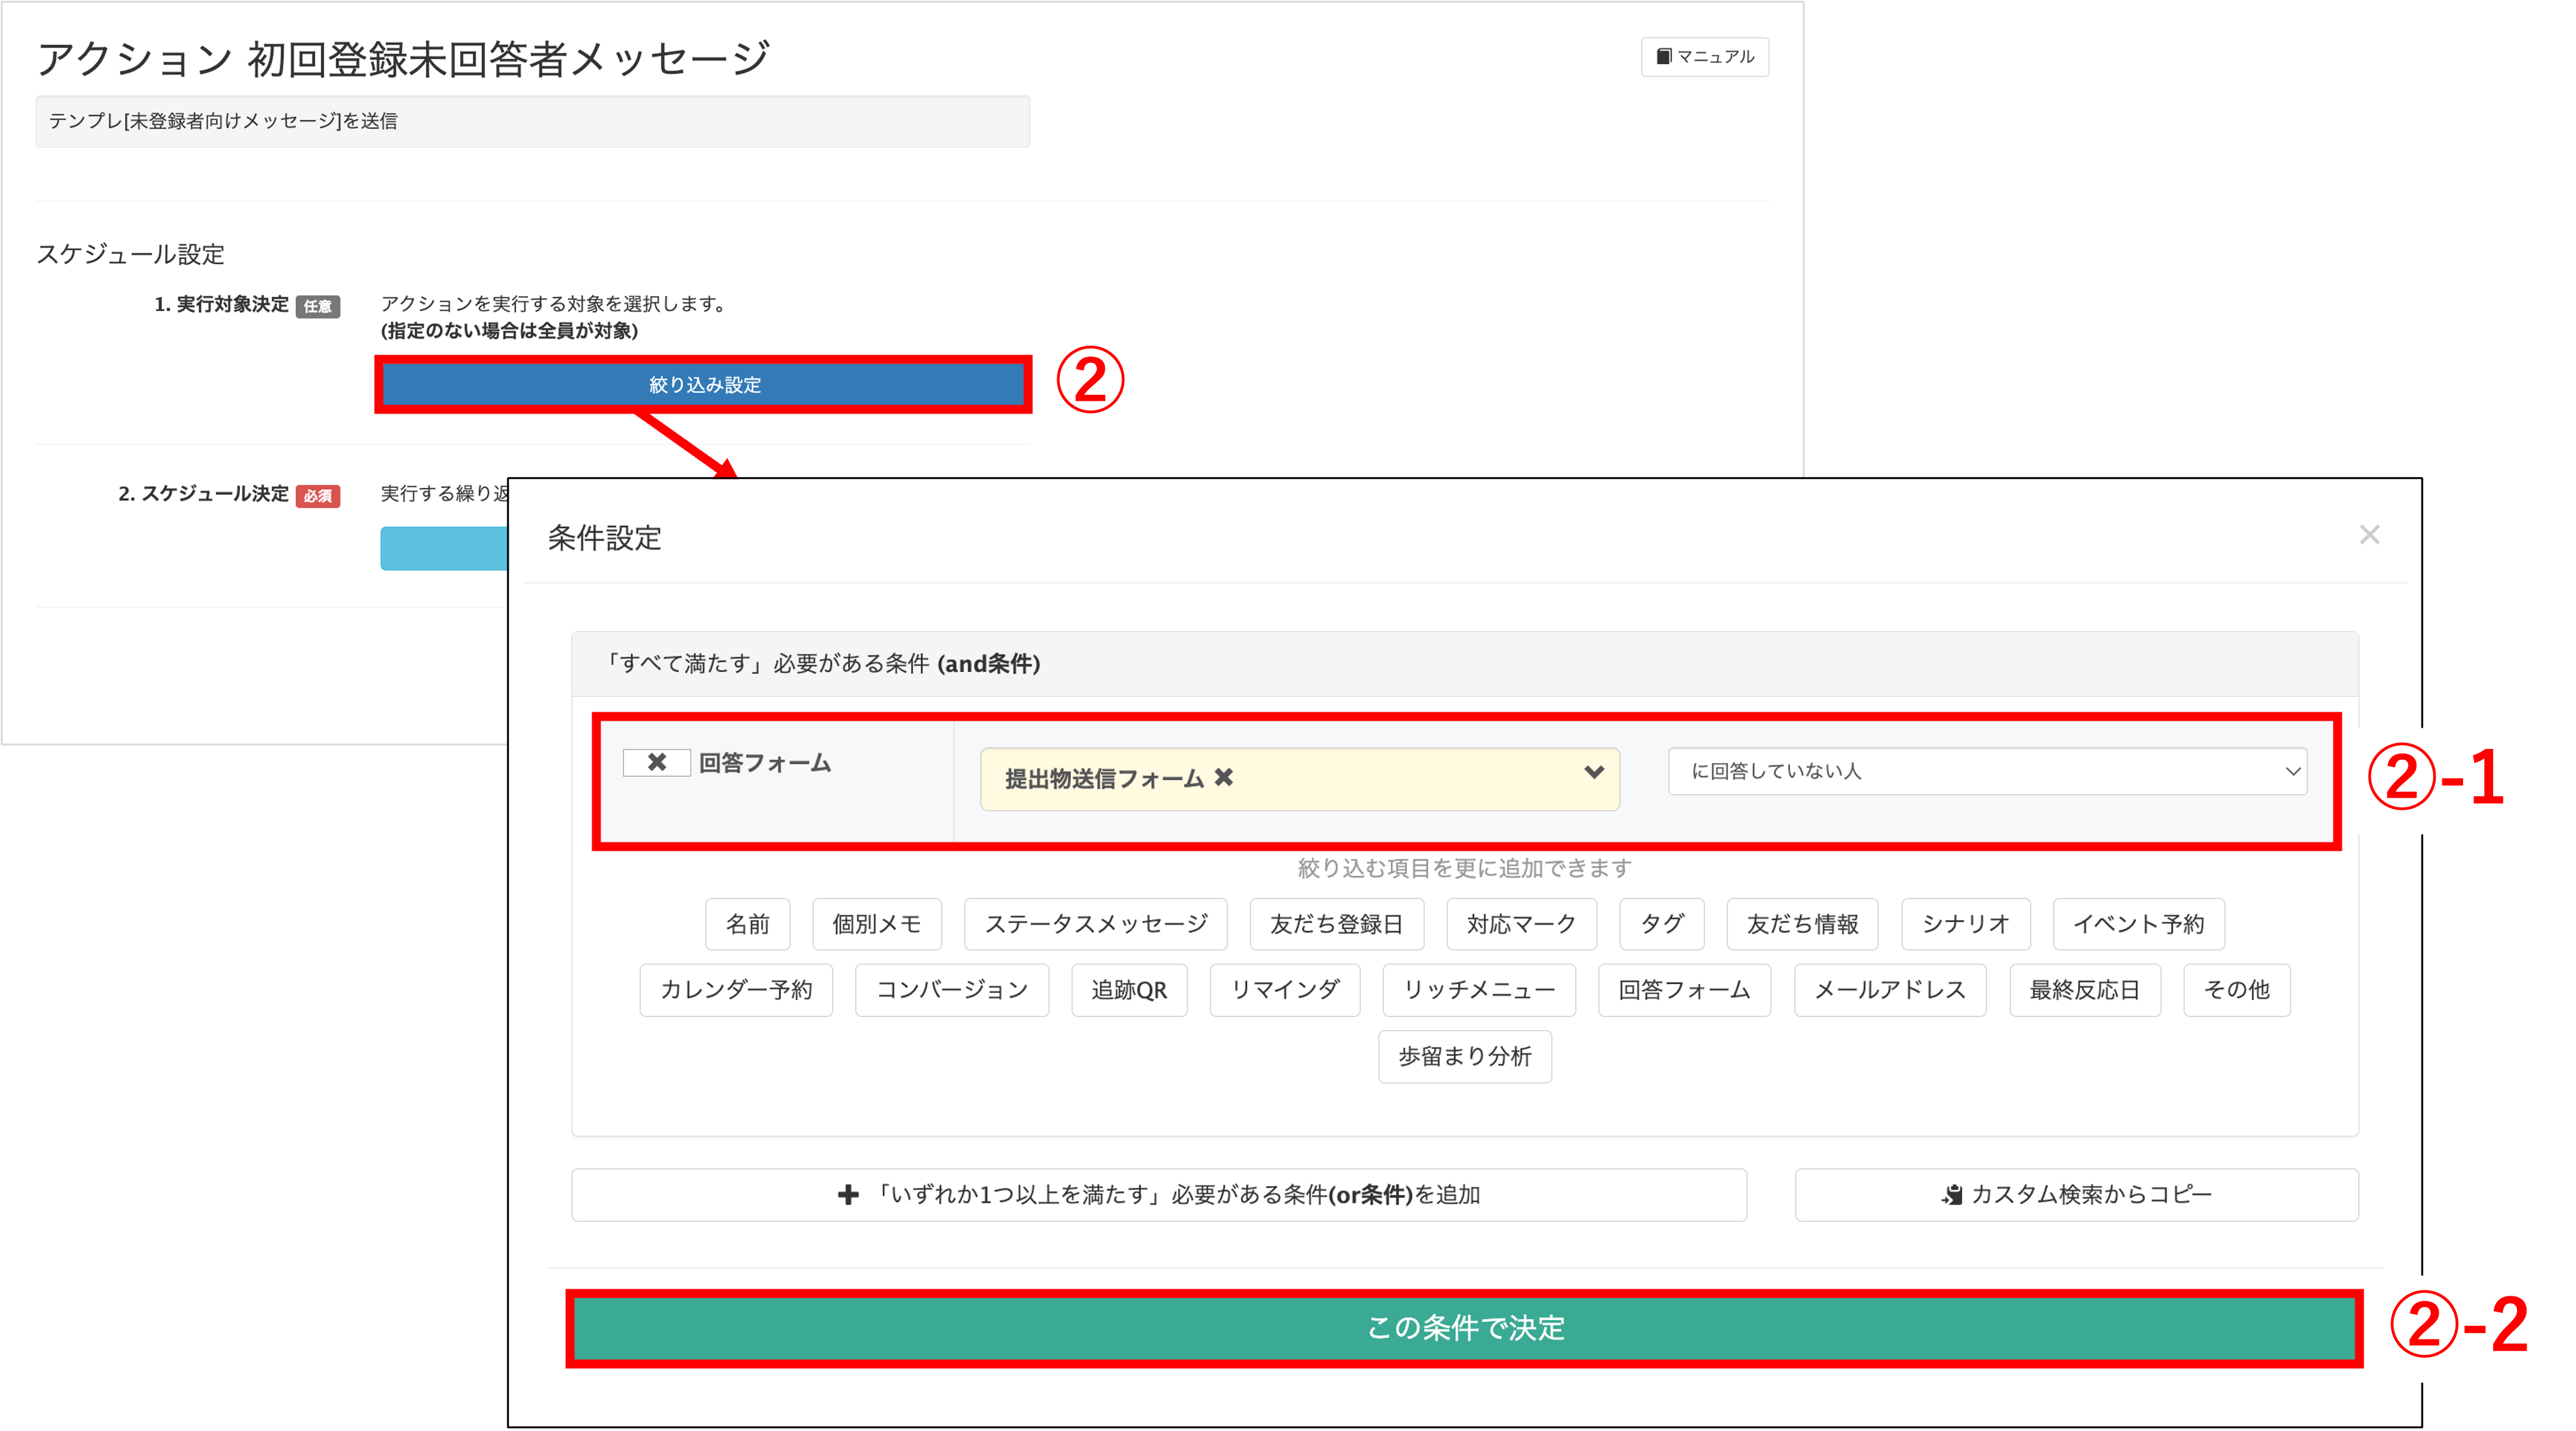Add the メールアドレス filter item
The width and height of the screenshot is (2576, 1431).
pos(1889,989)
